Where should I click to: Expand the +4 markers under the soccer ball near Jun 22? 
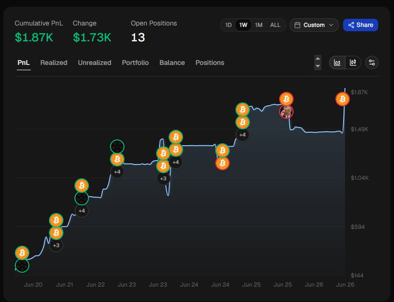(82, 211)
